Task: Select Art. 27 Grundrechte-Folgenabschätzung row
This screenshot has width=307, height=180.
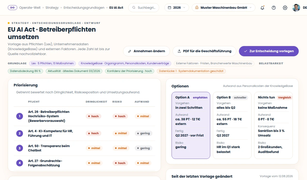Action: [84, 163]
